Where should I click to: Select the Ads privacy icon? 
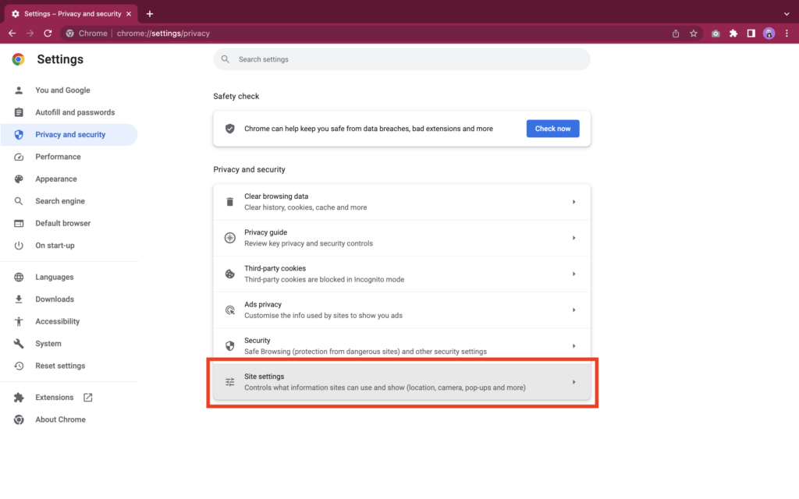tap(230, 310)
